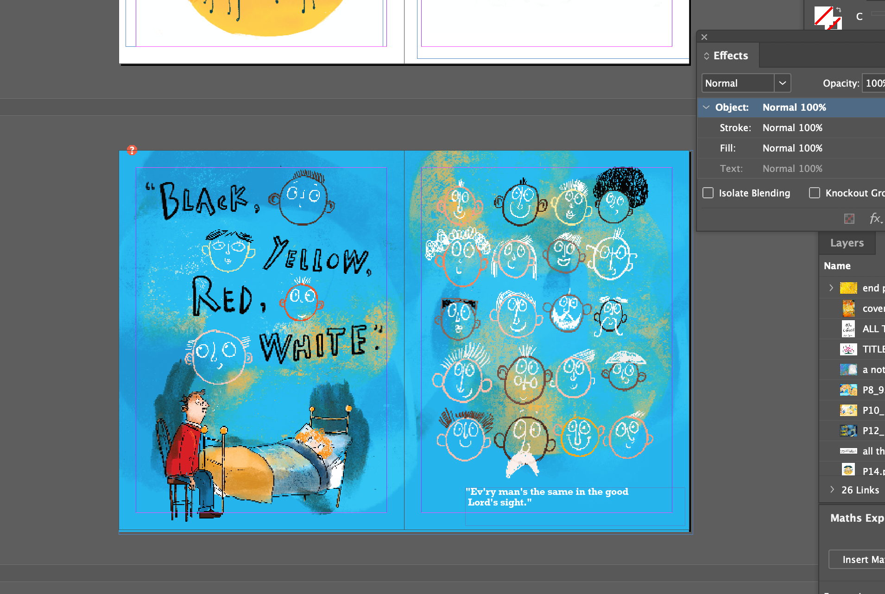The height and width of the screenshot is (594, 885).
Task: Click the 'C' colour channel label
Action: (860, 17)
